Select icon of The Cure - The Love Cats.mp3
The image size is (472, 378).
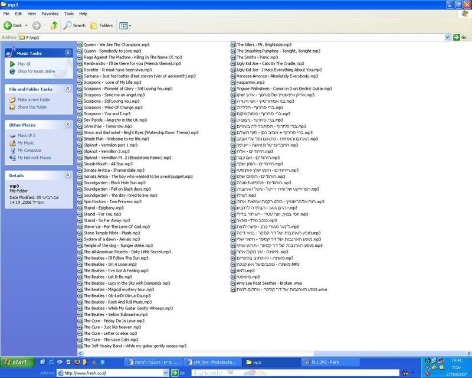(x=80, y=340)
